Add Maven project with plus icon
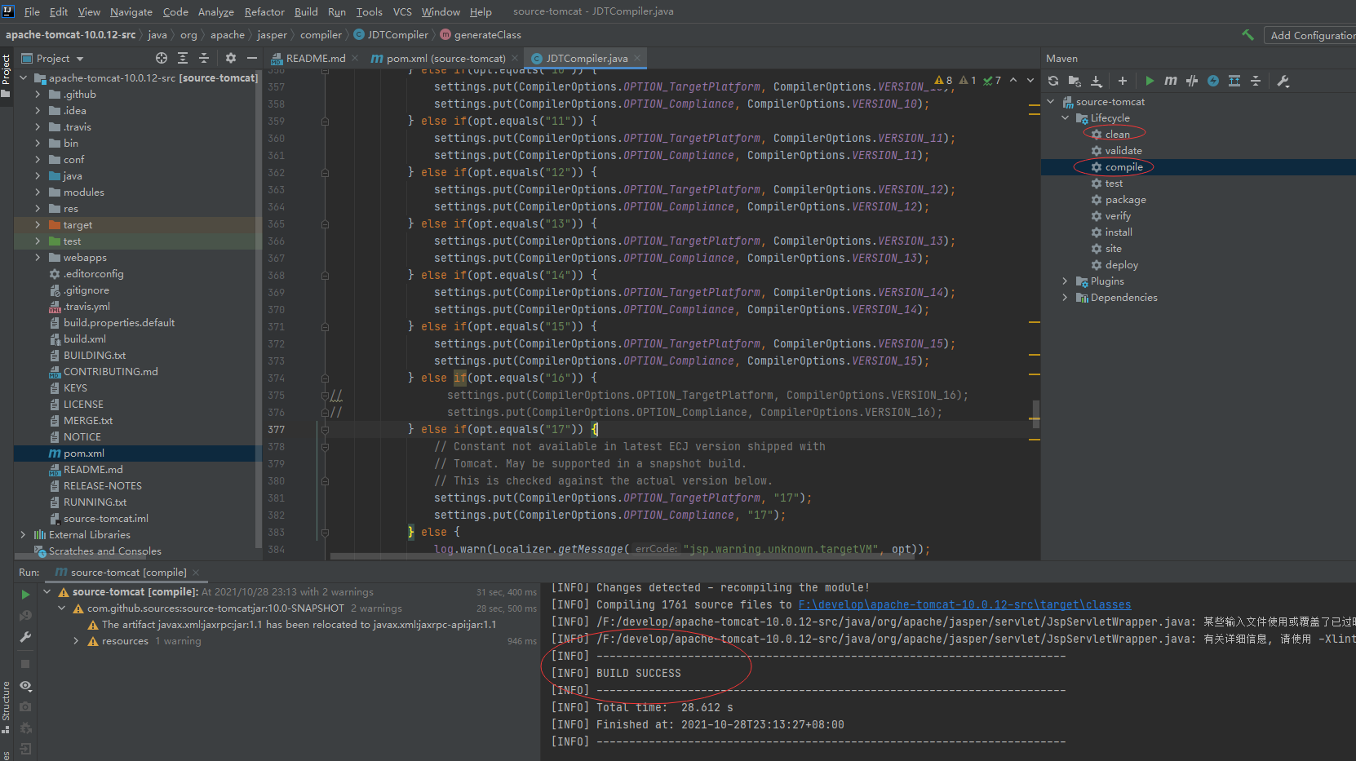Viewport: 1356px width, 761px height. 1123,81
